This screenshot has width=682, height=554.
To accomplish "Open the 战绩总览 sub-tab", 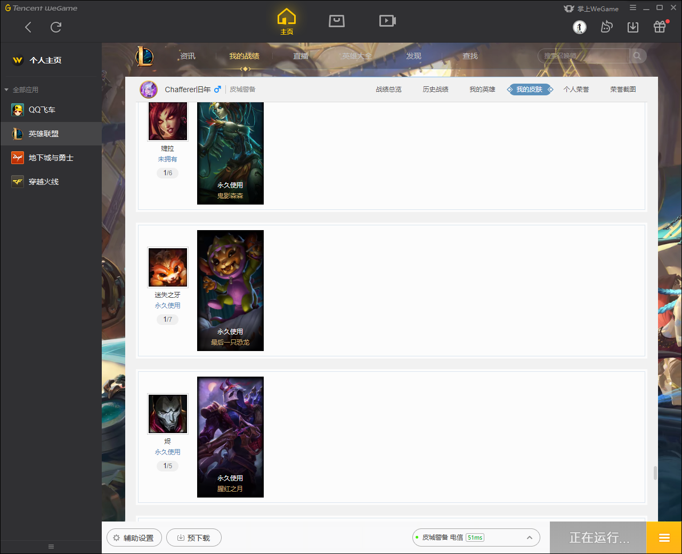I will 388,89.
